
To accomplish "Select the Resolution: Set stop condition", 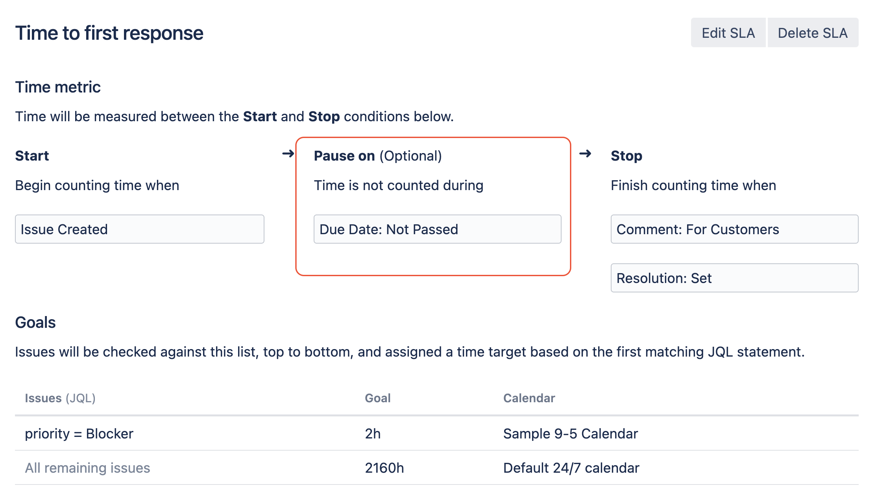I will tap(734, 278).
